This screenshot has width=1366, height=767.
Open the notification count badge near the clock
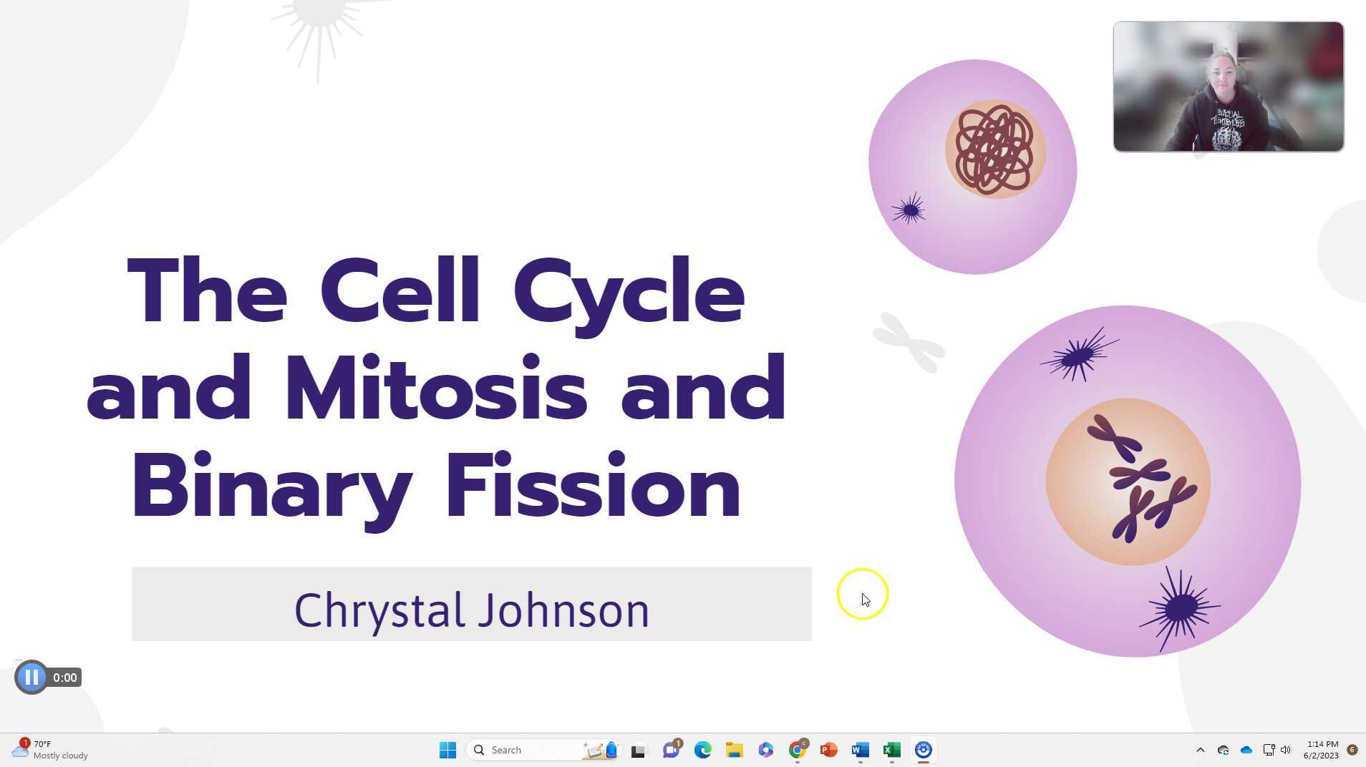coord(1353,750)
